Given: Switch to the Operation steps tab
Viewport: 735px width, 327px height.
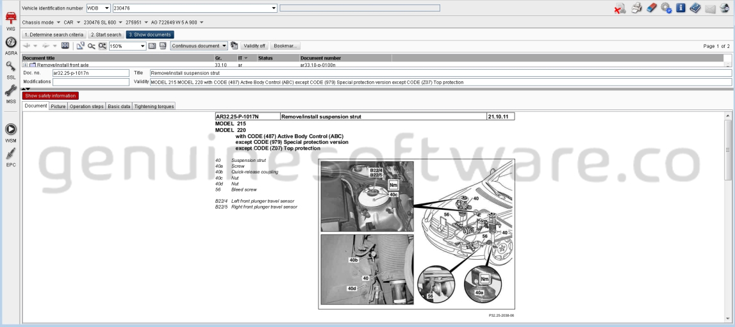Looking at the screenshot, I should [87, 106].
